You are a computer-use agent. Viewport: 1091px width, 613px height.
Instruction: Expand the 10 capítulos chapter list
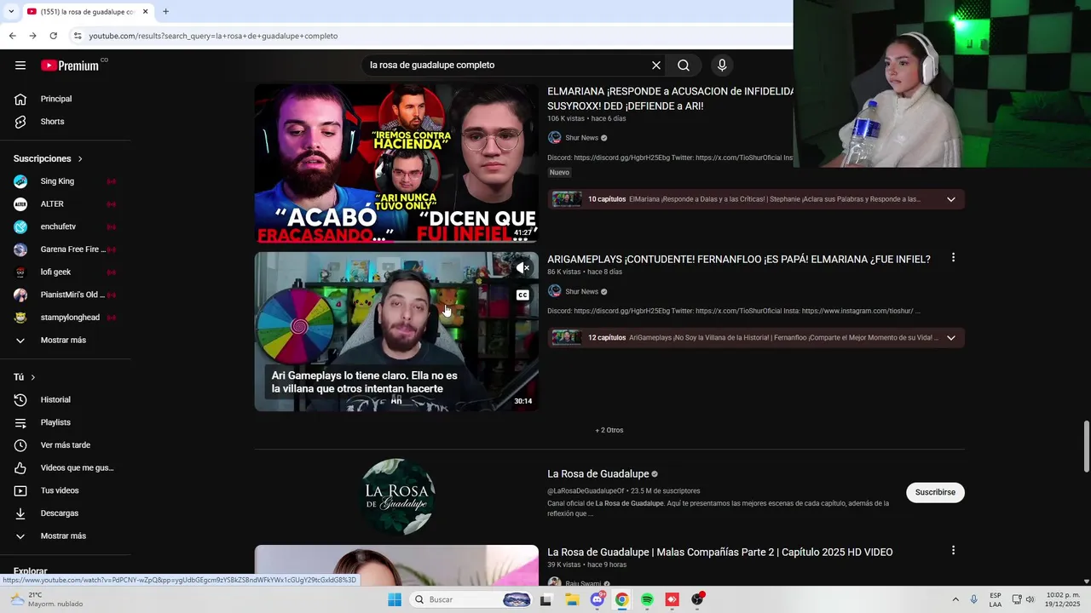tap(950, 199)
